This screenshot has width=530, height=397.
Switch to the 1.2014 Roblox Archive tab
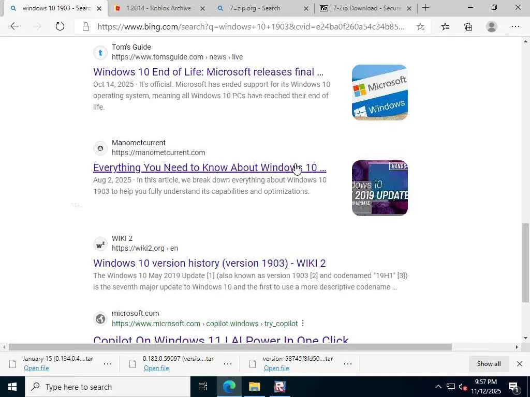[x=159, y=8]
